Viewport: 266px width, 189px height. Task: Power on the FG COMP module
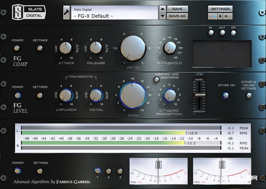click(17, 48)
